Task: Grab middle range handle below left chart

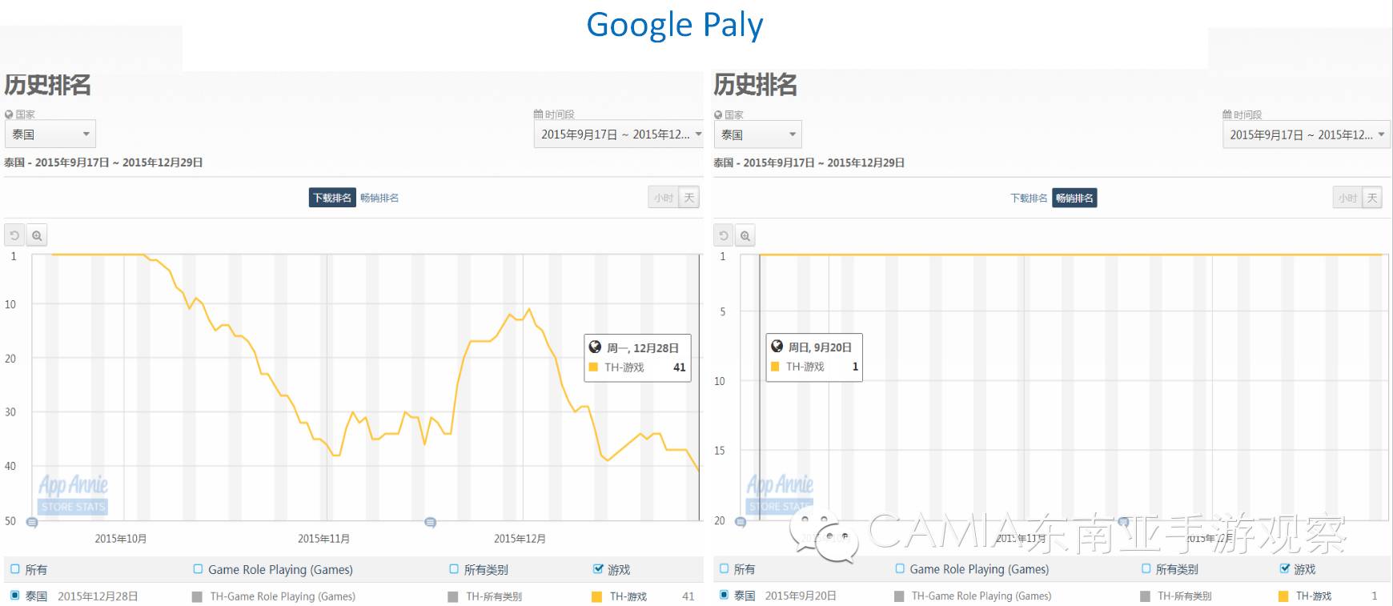Action: pyautogui.click(x=430, y=523)
